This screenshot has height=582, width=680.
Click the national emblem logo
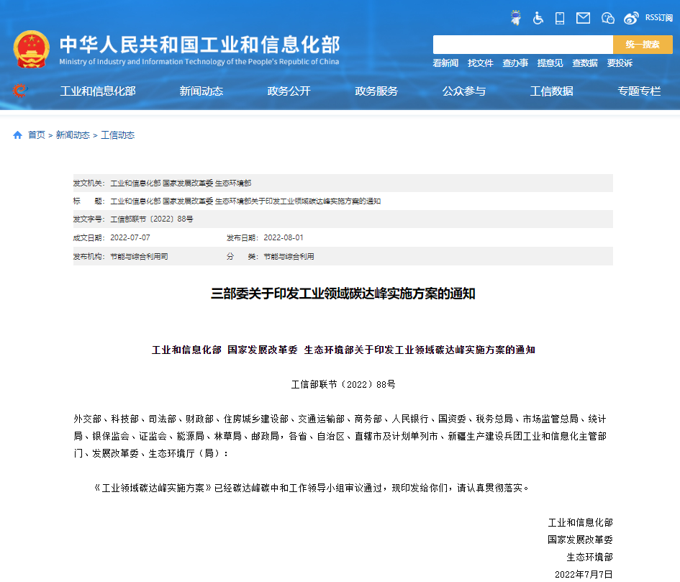tap(31, 49)
